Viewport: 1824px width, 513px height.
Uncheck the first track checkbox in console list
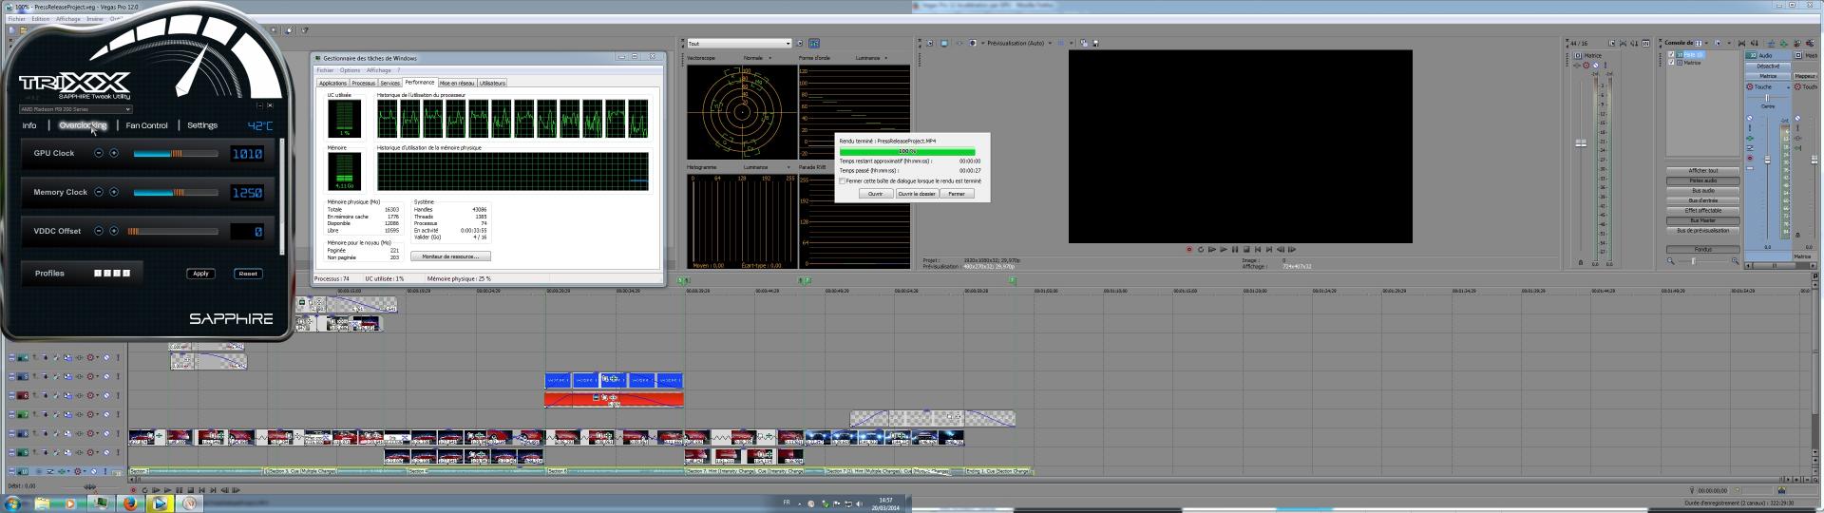[1672, 54]
